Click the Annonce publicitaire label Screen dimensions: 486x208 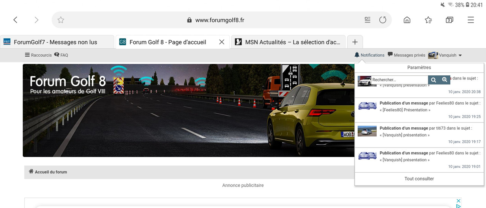coord(243,185)
